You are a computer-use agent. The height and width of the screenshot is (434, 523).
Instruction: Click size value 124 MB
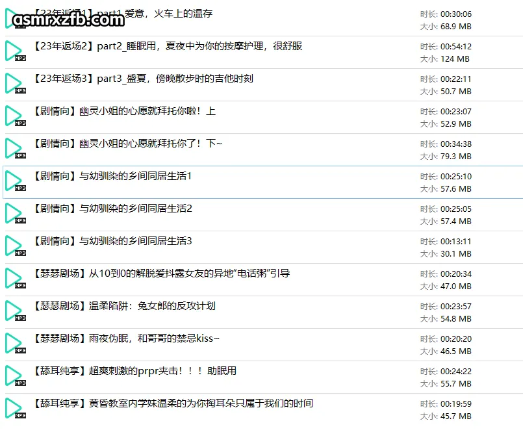[455, 59]
